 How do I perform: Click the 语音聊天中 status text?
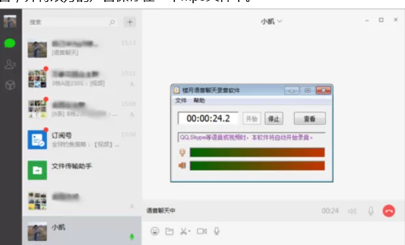pos(160,210)
